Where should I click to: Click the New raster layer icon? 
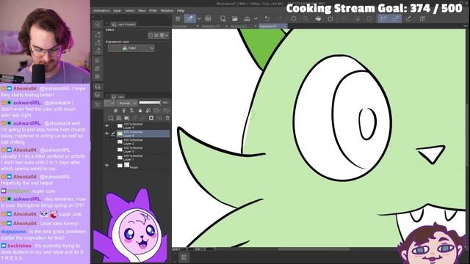coord(111,118)
